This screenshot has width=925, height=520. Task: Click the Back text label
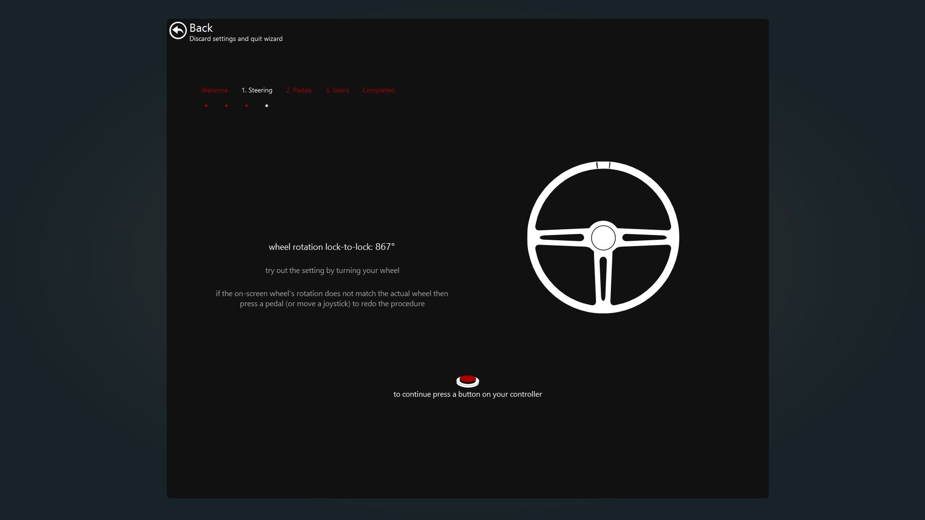pyautogui.click(x=201, y=28)
